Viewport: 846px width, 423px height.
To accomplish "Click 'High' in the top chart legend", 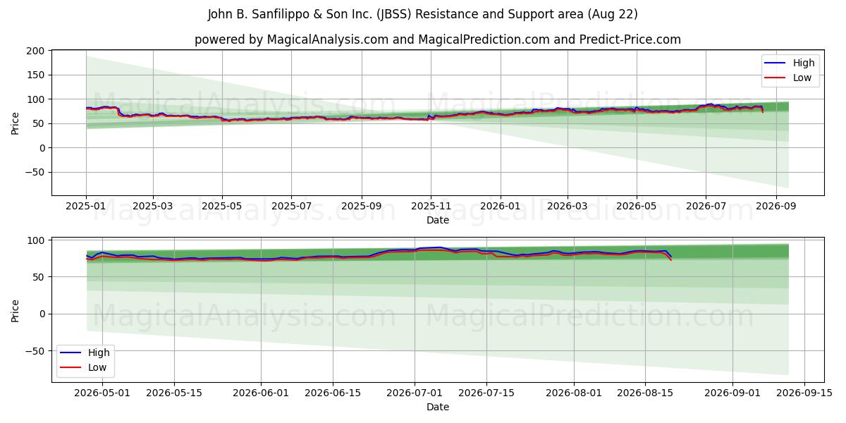I will click(804, 63).
